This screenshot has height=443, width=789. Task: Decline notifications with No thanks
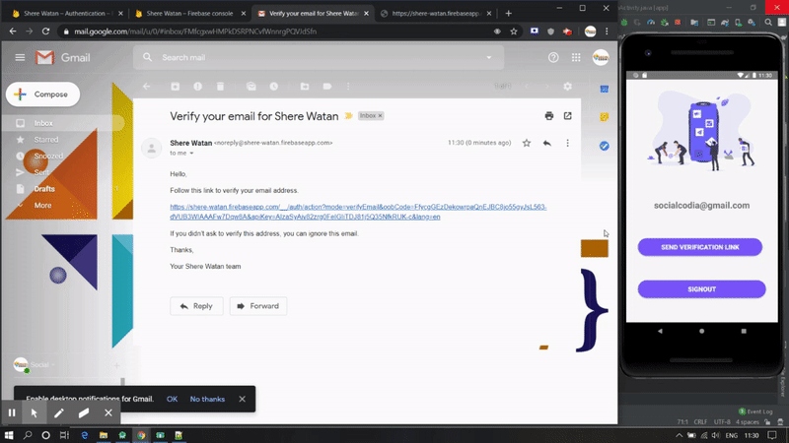point(207,399)
